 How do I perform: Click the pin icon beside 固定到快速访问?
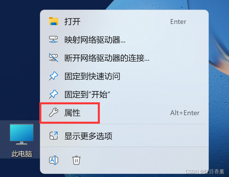[x=53, y=76]
